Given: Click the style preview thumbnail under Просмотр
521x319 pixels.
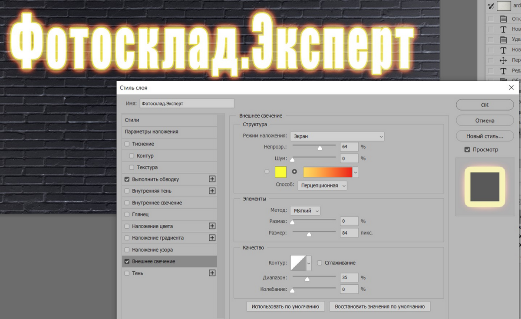Looking at the screenshot, I should pyautogui.click(x=485, y=187).
